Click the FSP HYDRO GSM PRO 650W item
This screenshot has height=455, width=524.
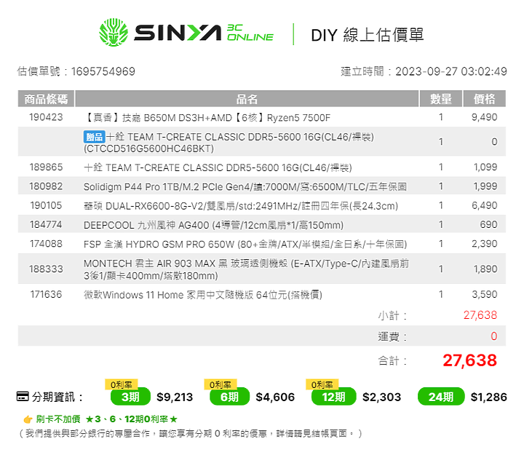tap(245, 244)
